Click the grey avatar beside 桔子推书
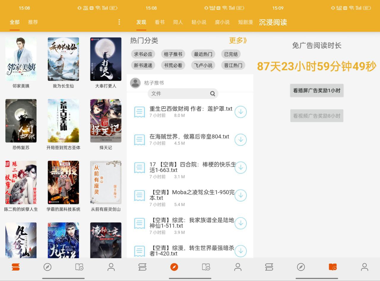380x281 pixels. (135, 83)
